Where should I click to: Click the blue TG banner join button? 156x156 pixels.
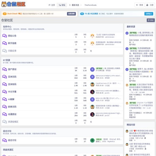point(149,14)
